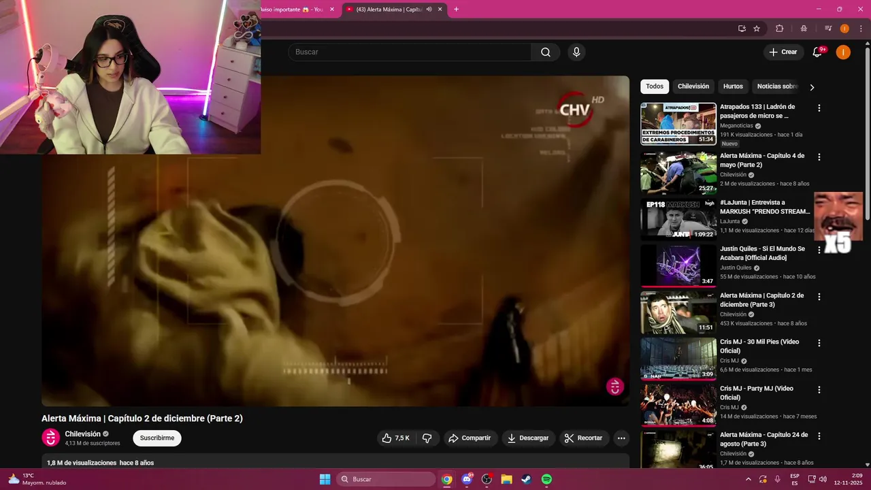Click the Descargar button
871x490 pixels.
[528, 438]
